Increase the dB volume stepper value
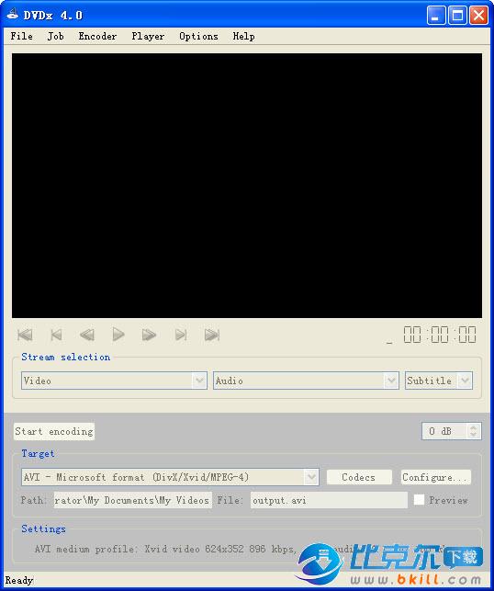This screenshot has height=591, width=494. (473, 427)
